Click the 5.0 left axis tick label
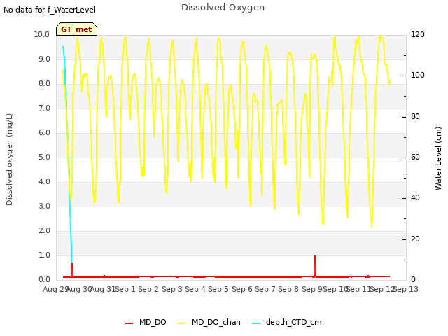 coord(44,157)
